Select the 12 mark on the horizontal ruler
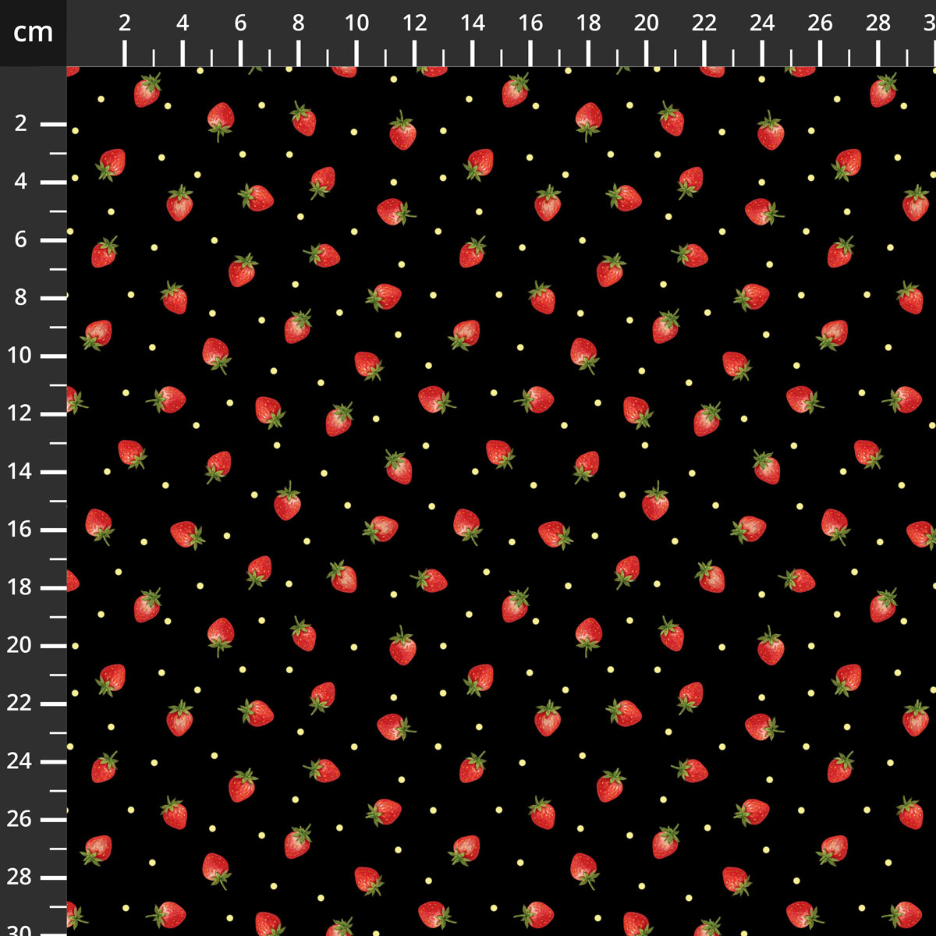The image size is (936, 936). pyautogui.click(x=414, y=23)
